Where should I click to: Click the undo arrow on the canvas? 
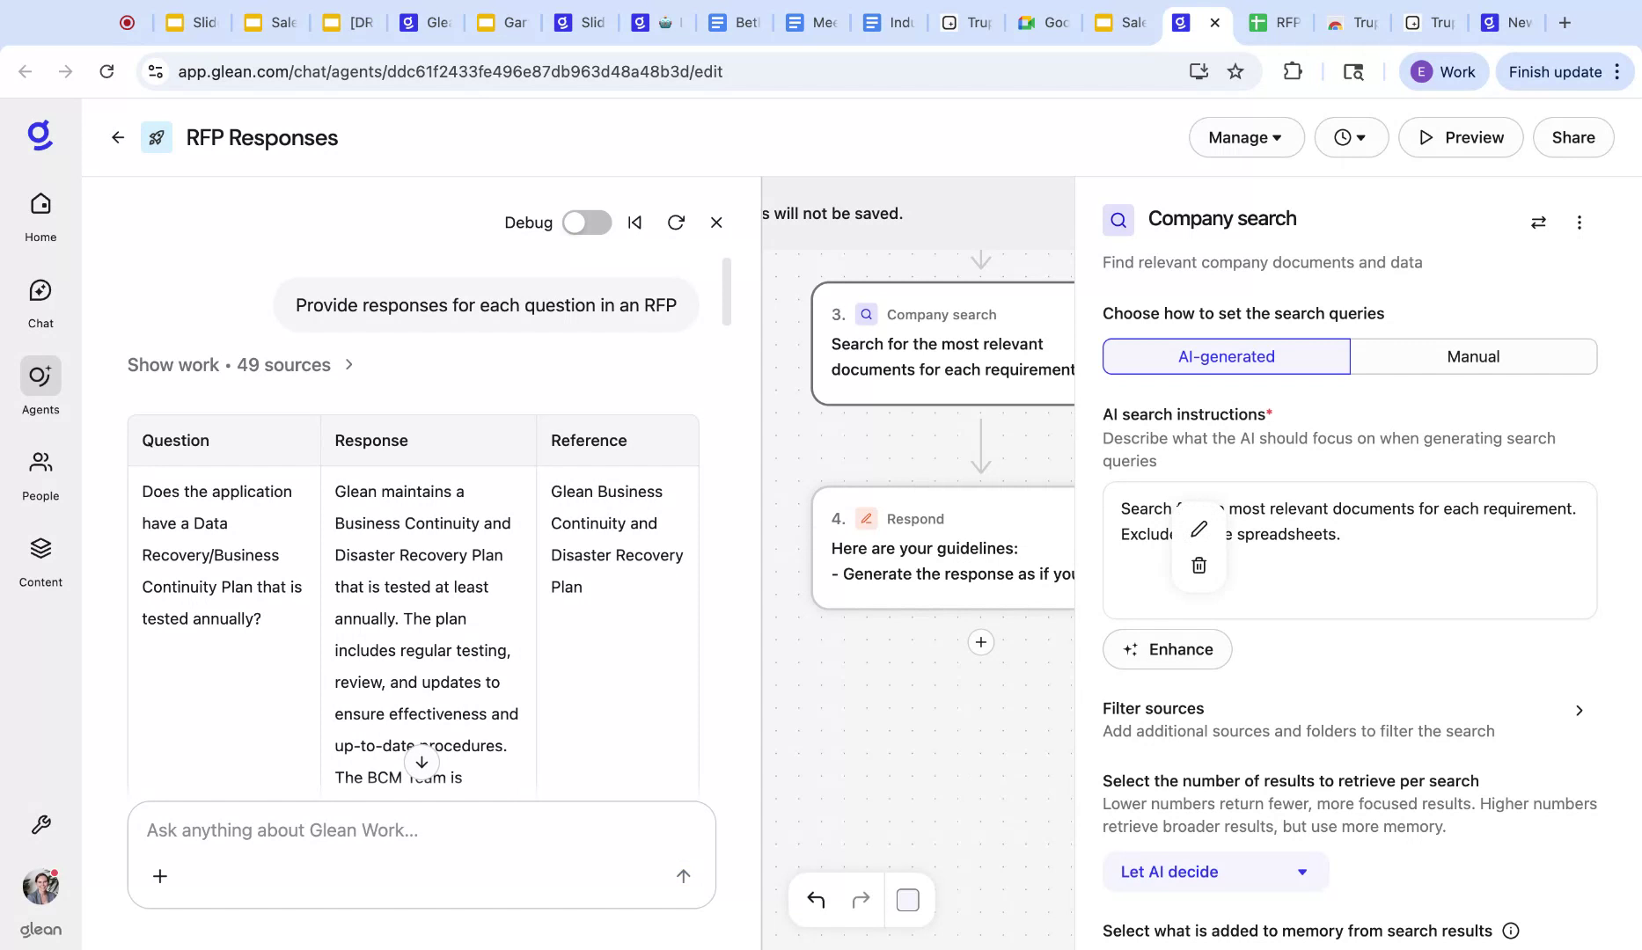click(815, 899)
